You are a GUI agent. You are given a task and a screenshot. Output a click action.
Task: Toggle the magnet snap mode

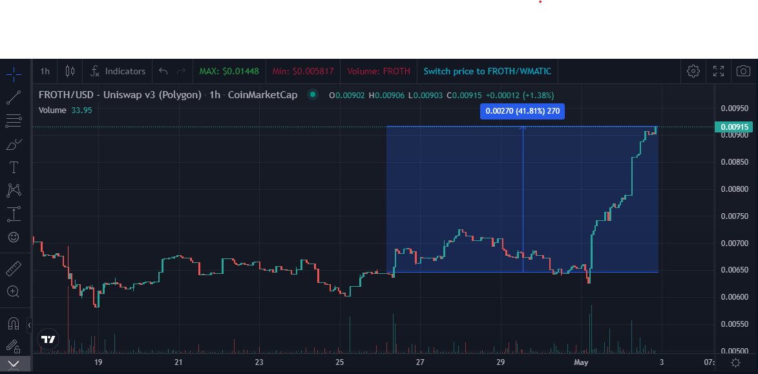coord(14,323)
